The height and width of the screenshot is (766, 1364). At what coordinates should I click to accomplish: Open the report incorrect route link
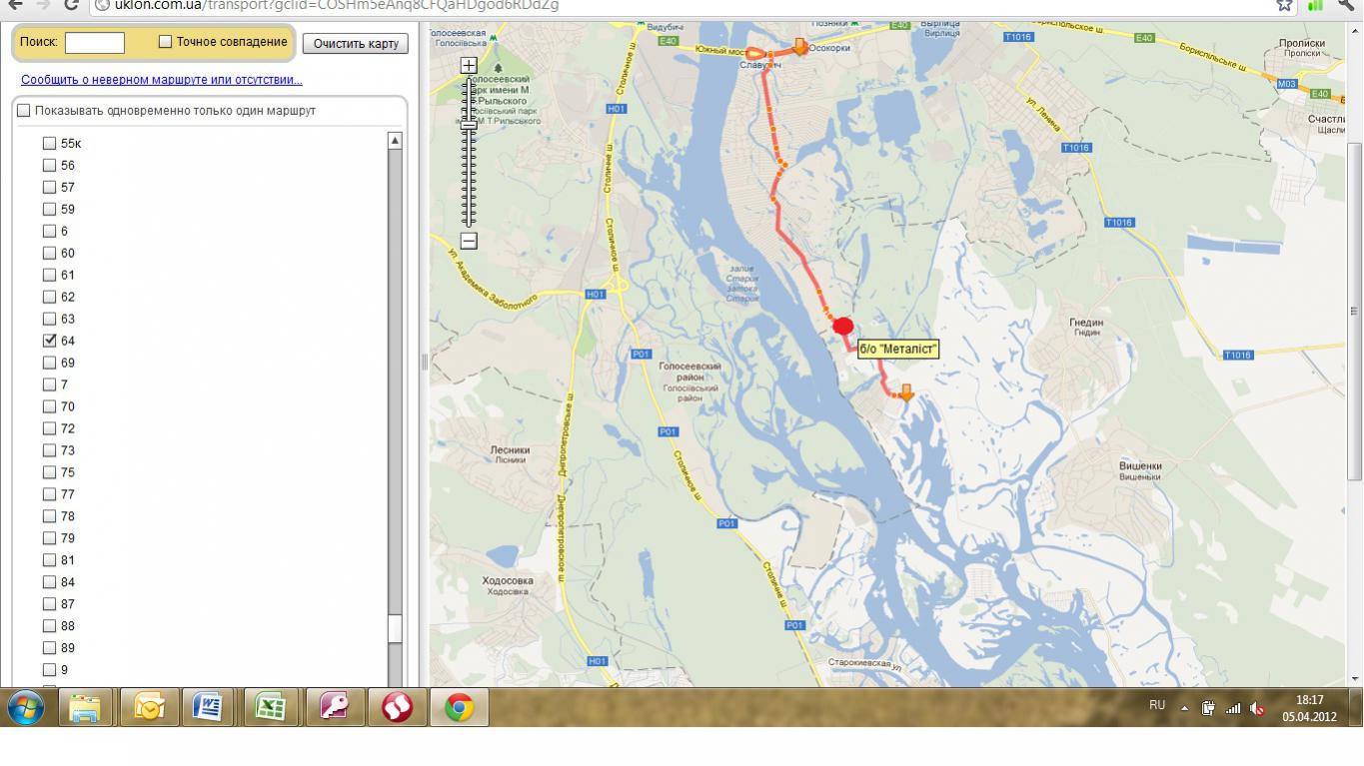162,79
